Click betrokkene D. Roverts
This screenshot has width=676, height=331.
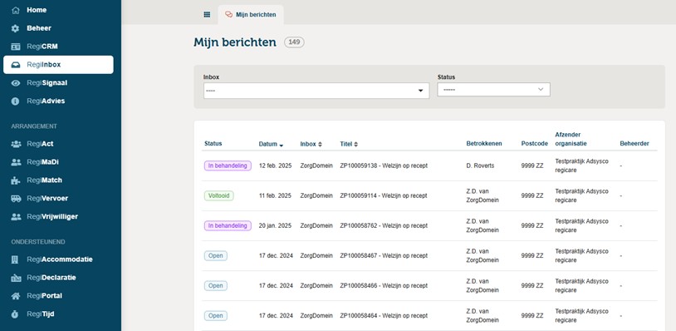click(481, 165)
